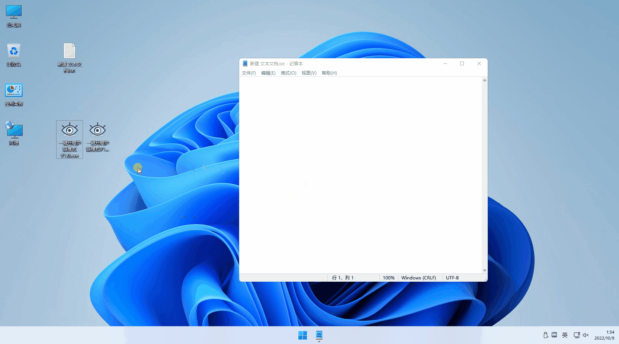Viewport: 619px width, 344px height.
Task: Expand the 格式(O) dropdown menu
Action: click(289, 73)
